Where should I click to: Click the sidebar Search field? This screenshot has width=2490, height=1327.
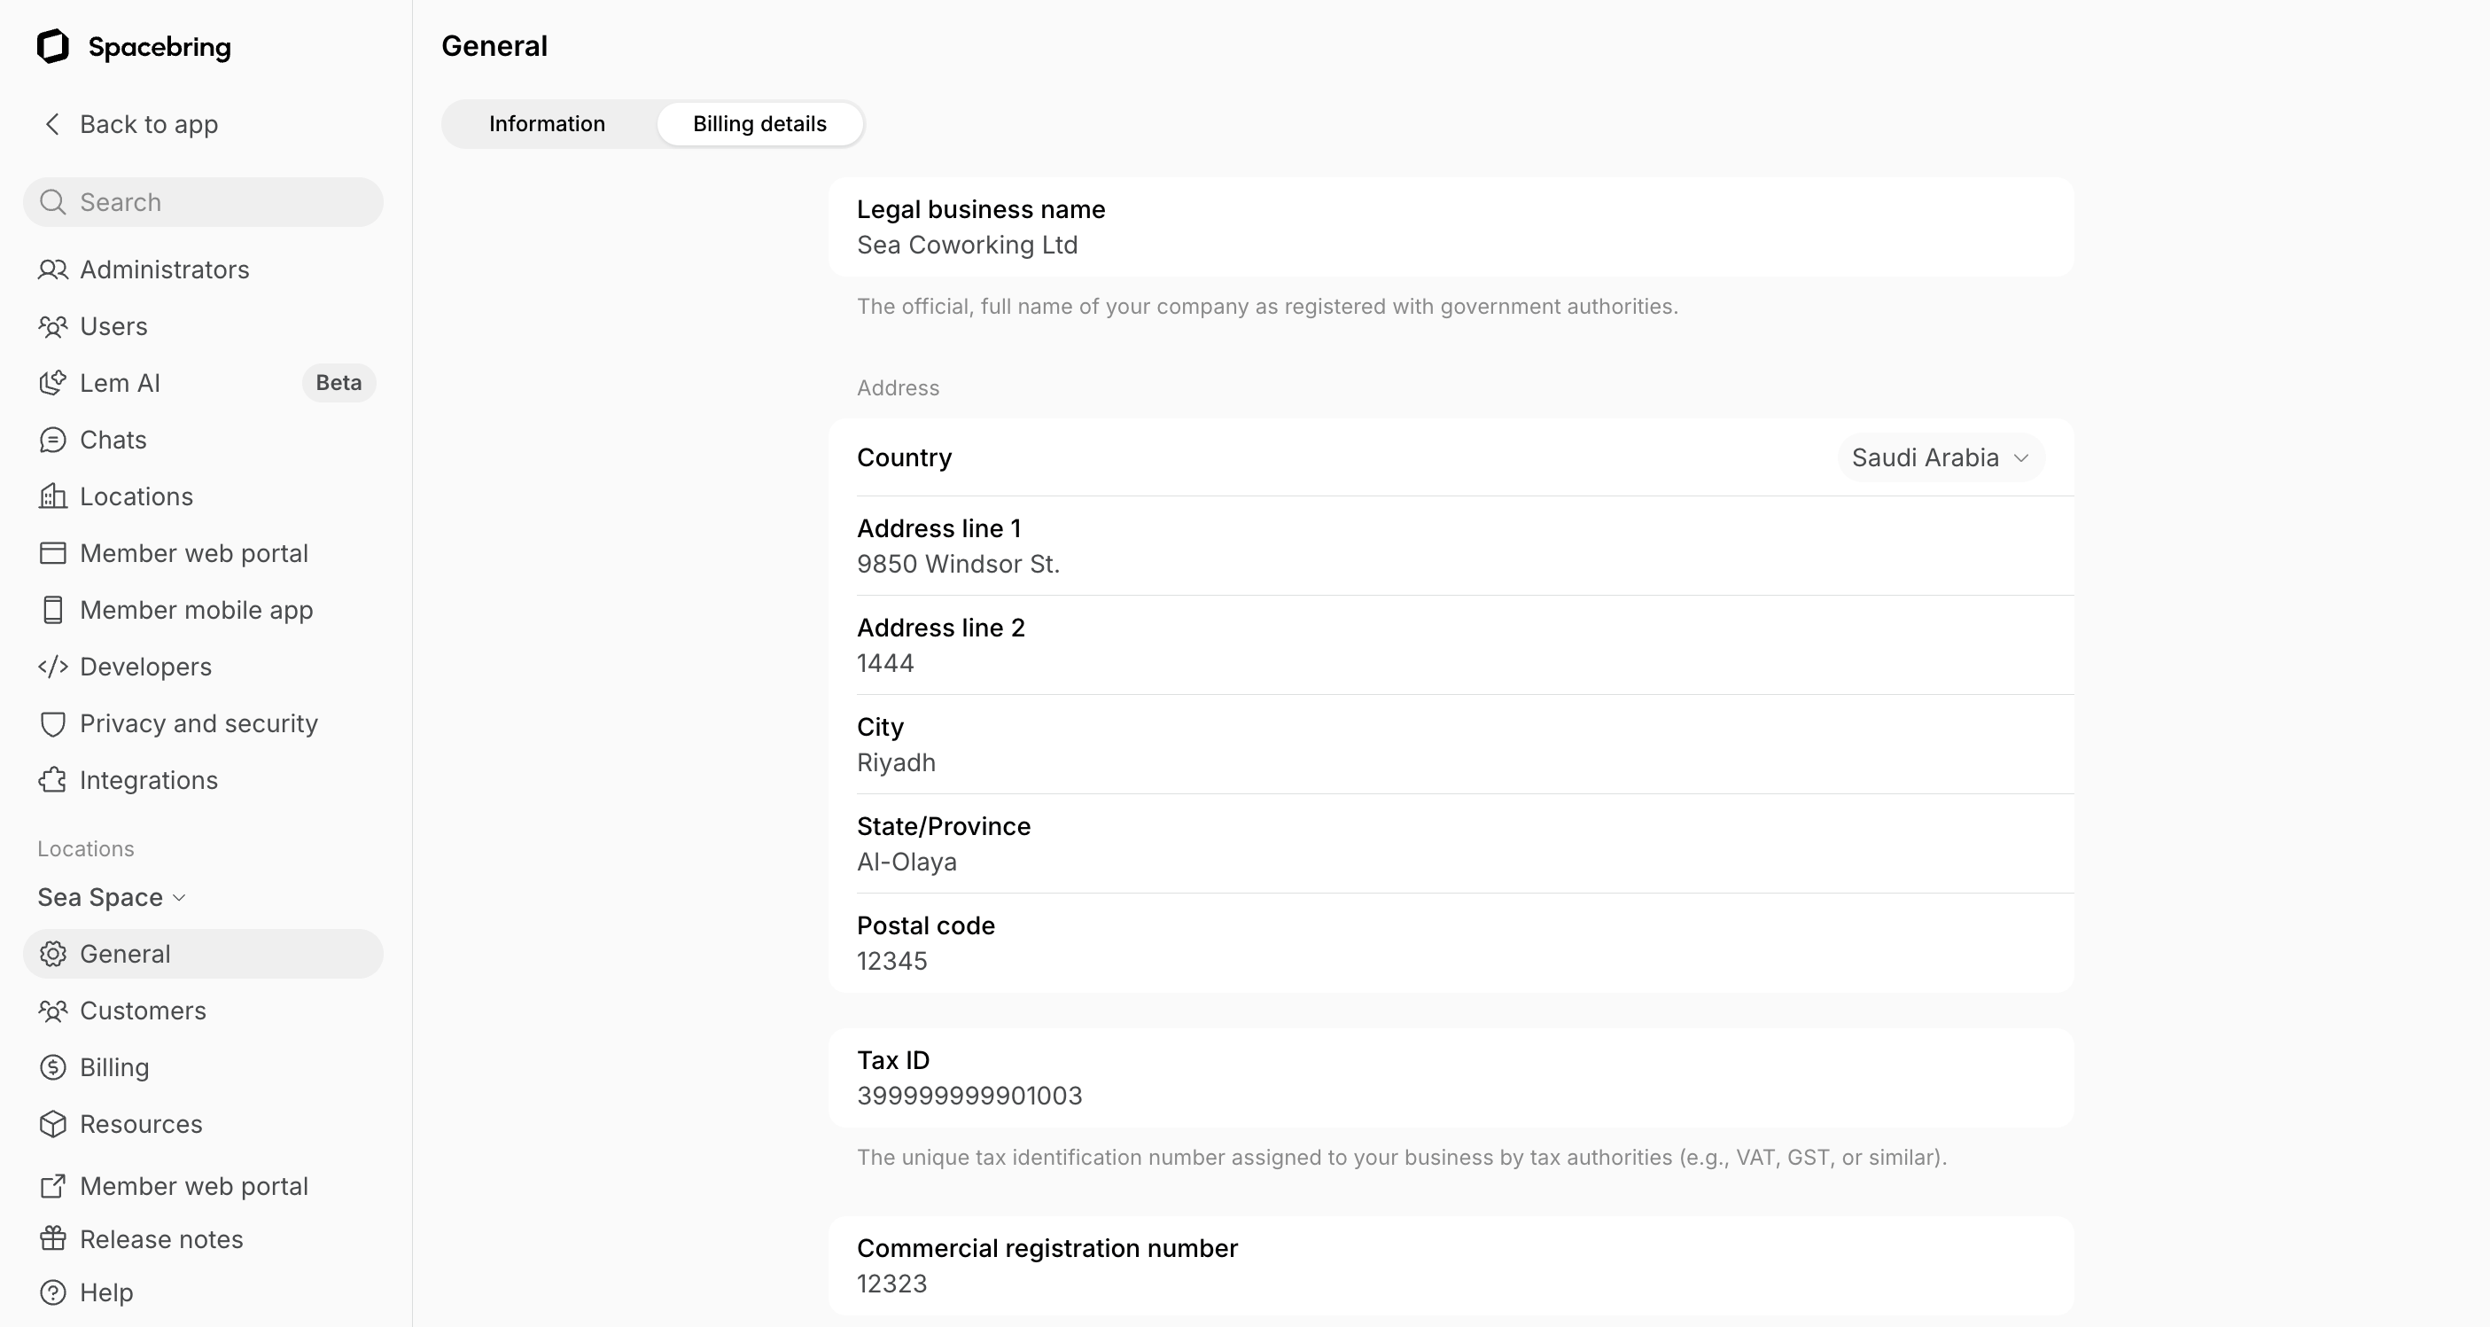[203, 202]
